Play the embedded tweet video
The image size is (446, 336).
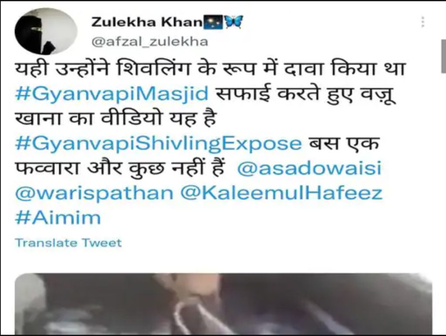coord(223,304)
